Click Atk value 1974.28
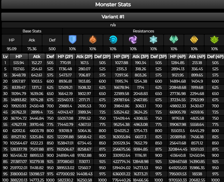The width and height of the screenshot is (224, 182). click(x=37, y=100)
